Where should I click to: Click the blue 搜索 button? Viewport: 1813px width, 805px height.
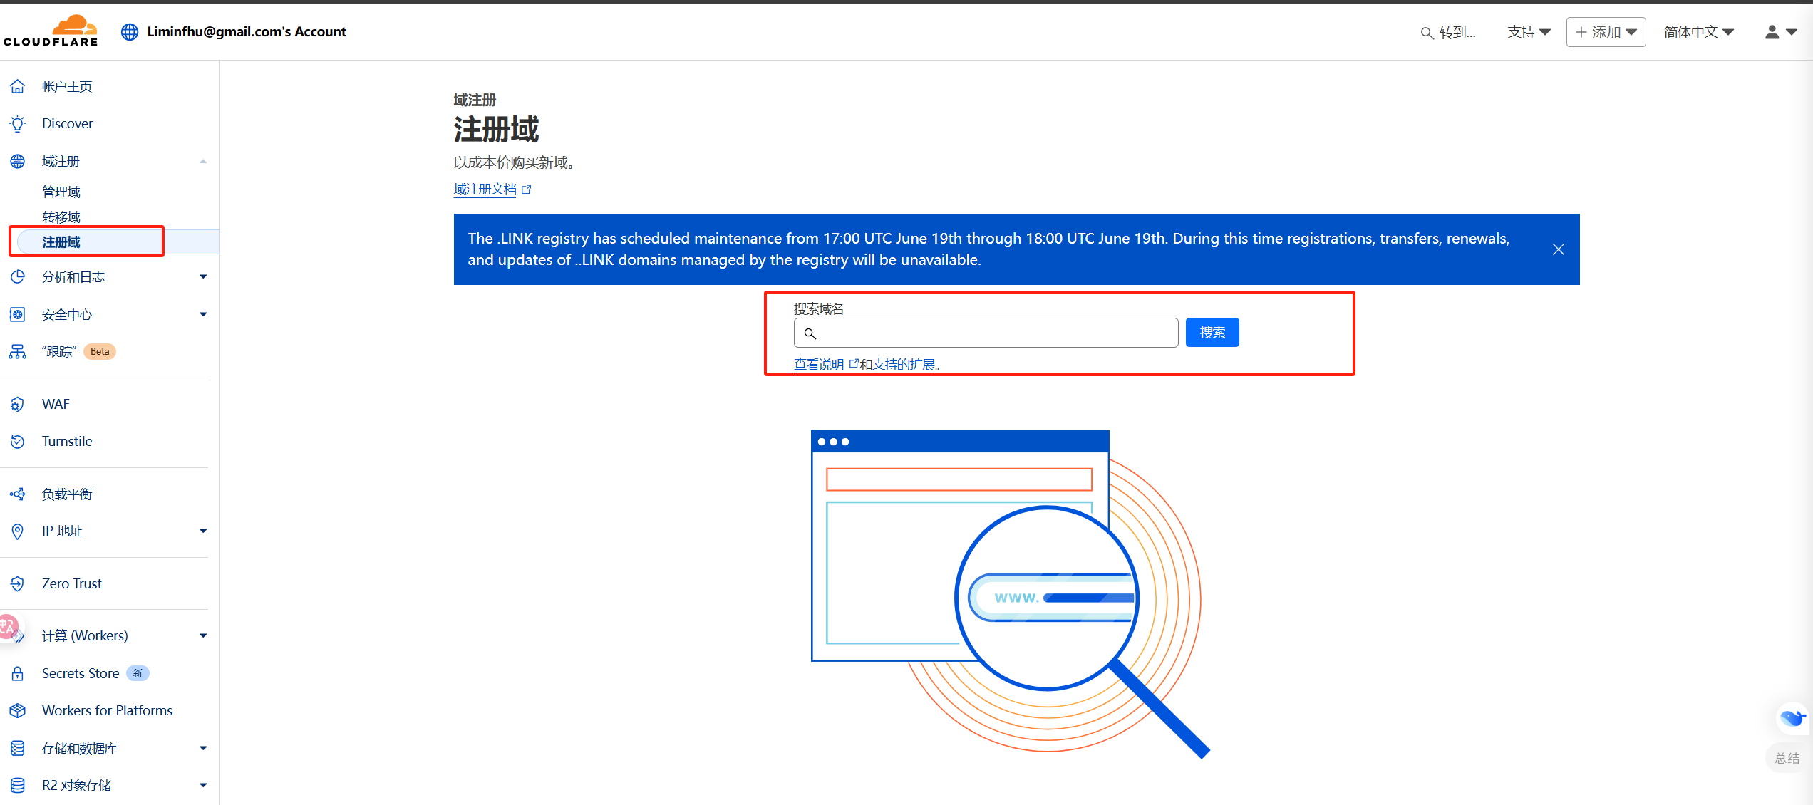[1212, 333]
